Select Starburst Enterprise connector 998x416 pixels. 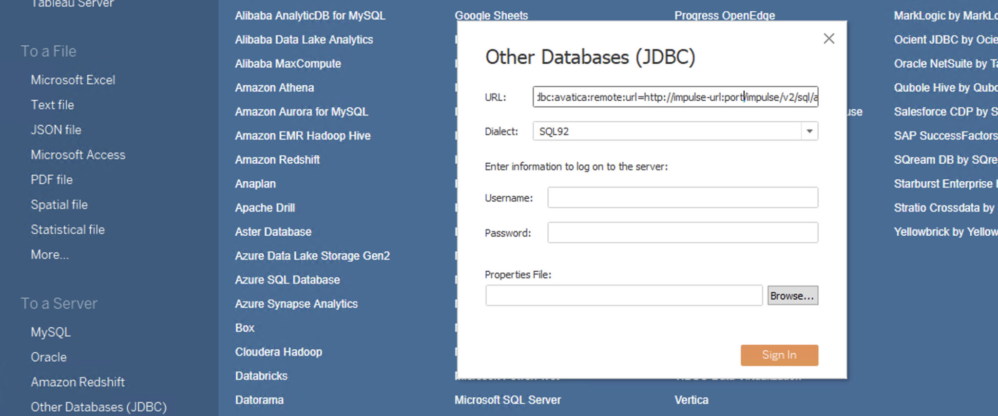click(946, 184)
